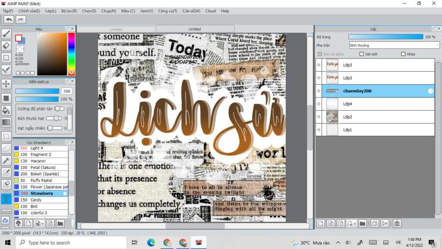
Task: Open Pha trộn blend mode dropdown
Action: [394, 45]
